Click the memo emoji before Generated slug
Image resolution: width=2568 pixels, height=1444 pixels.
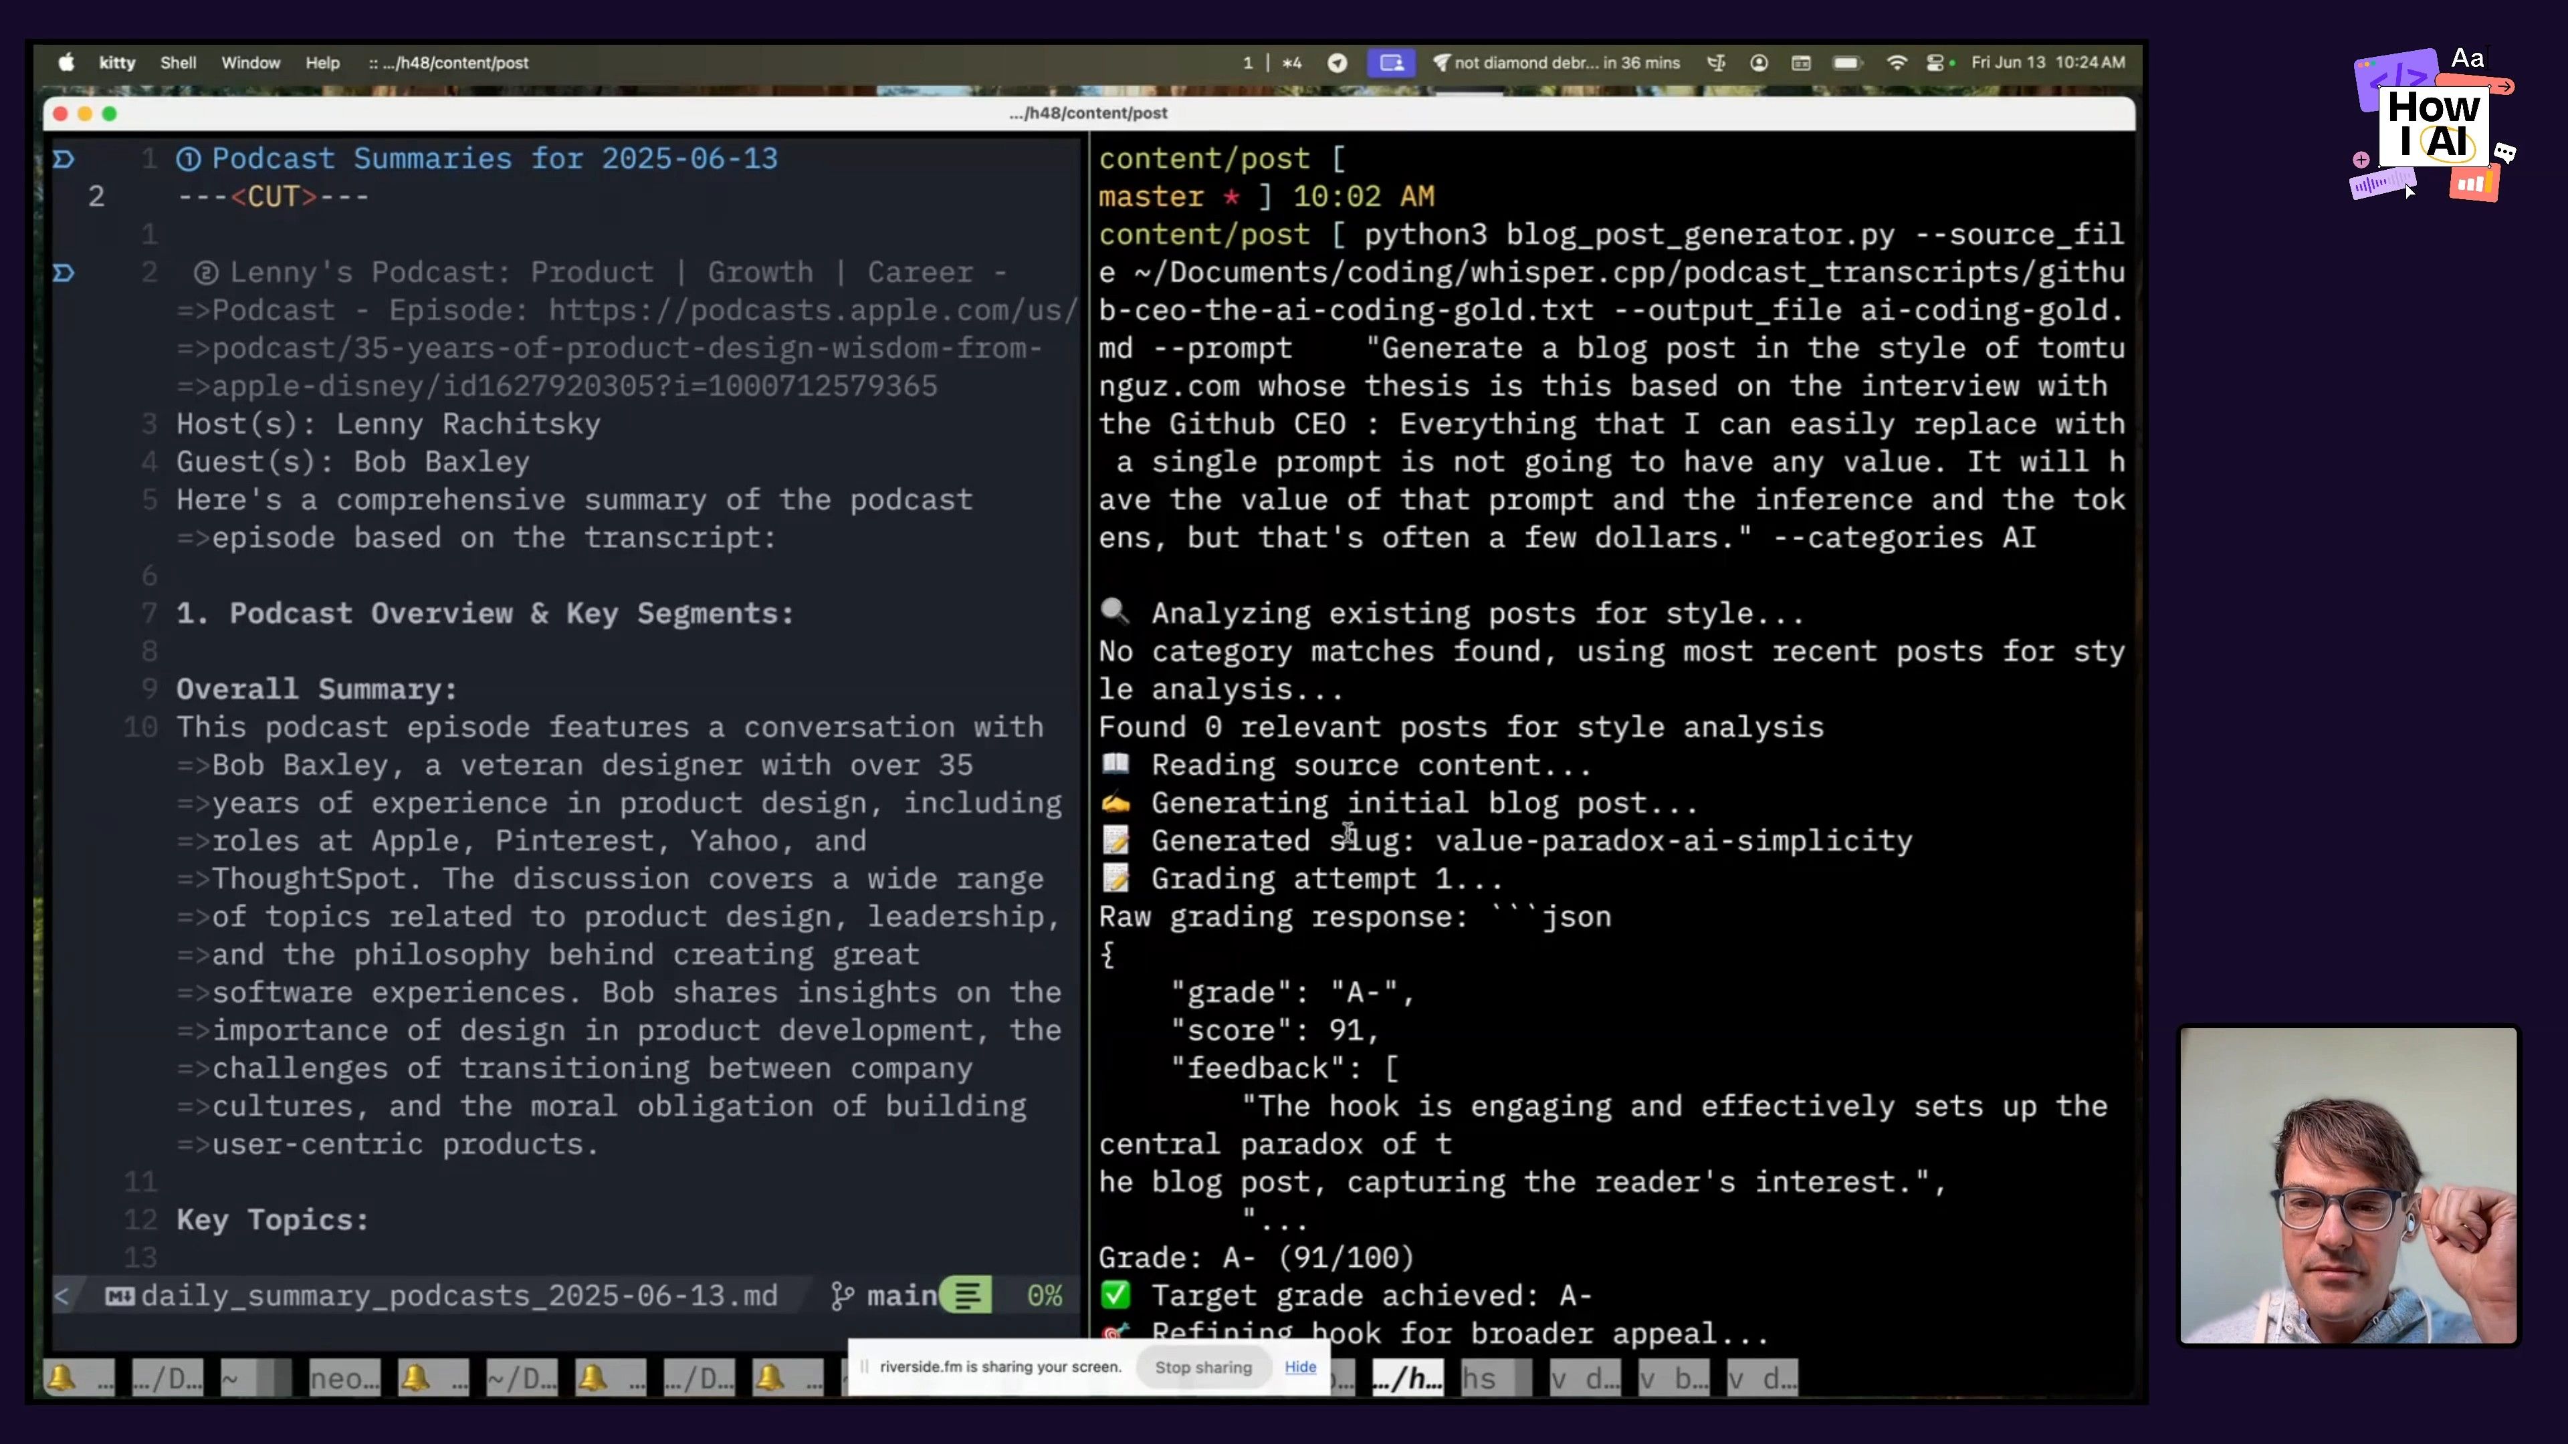pyautogui.click(x=1115, y=840)
